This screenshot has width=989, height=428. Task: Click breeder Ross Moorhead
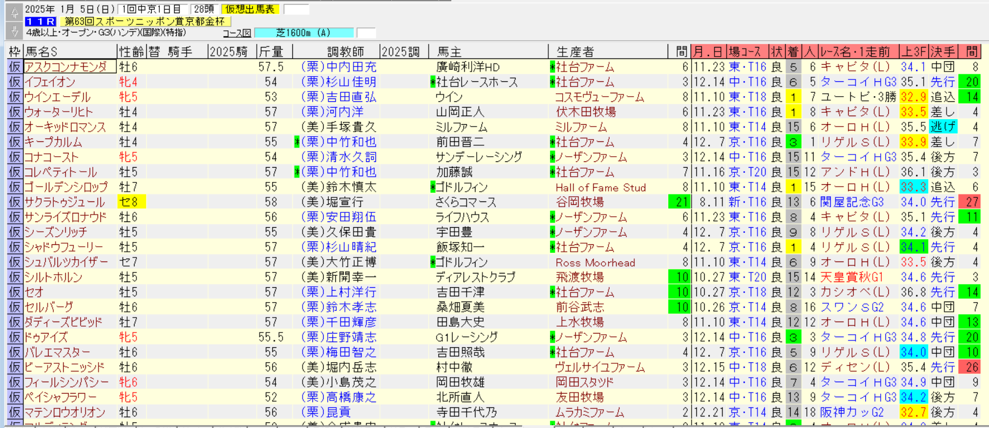595,263
